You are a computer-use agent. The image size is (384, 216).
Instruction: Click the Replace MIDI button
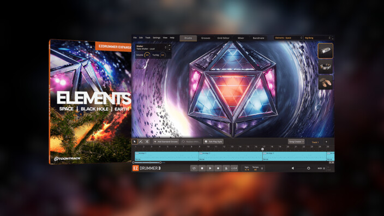pos(191,142)
